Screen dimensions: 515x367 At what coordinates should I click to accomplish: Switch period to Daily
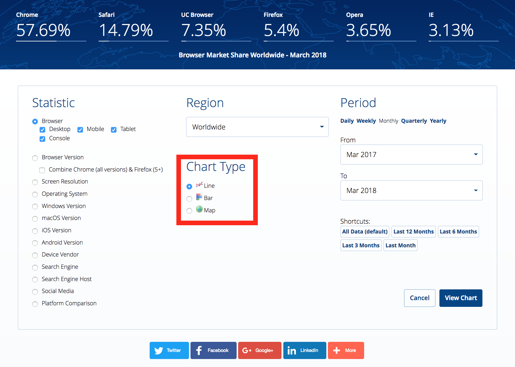(x=347, y=121)
